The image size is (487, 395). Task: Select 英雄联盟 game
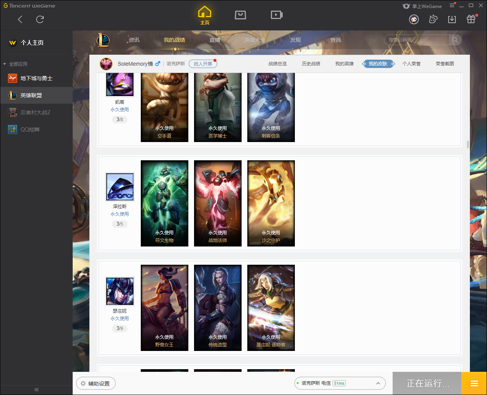tap(37, 95)
